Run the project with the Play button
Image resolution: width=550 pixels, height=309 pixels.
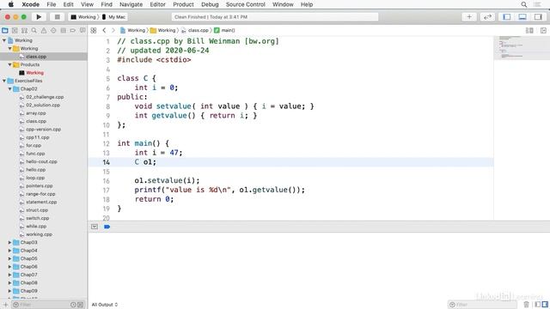pyautogui.click(x=39, y=17)
